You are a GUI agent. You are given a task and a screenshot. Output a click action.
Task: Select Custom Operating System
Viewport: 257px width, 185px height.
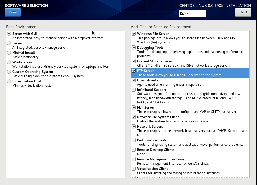click(9, 72)
